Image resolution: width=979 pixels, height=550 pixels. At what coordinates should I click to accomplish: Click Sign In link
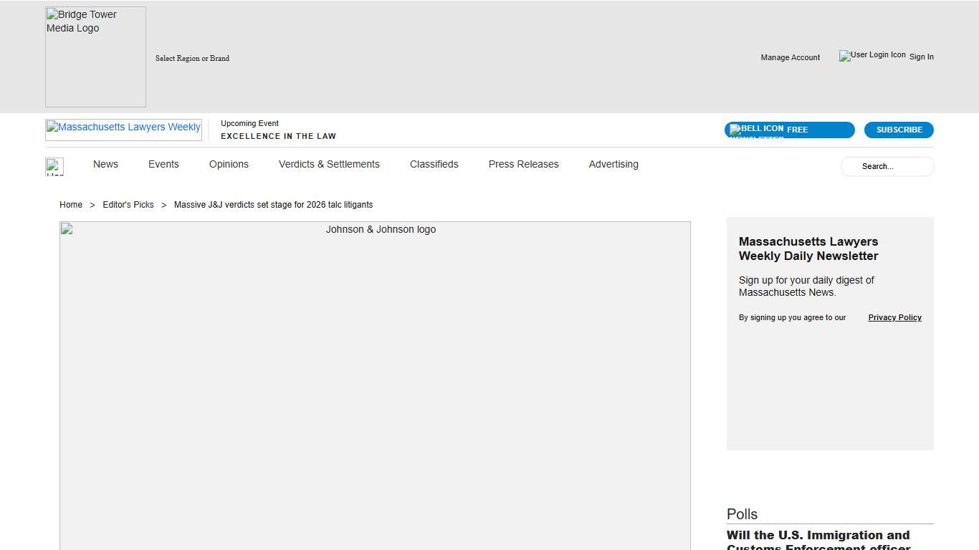point(921,57)
